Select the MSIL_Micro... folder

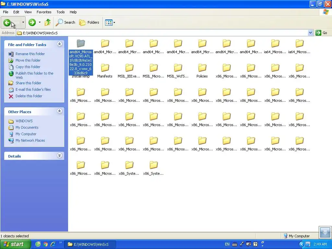pos(153,71)
